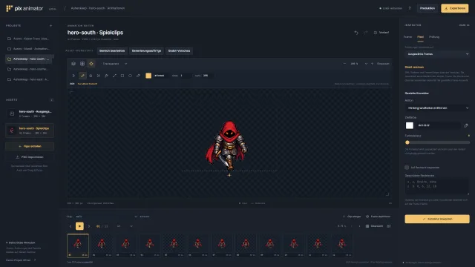
Task: Open the clip name dropdown
Action: click(x=106, y=217)
